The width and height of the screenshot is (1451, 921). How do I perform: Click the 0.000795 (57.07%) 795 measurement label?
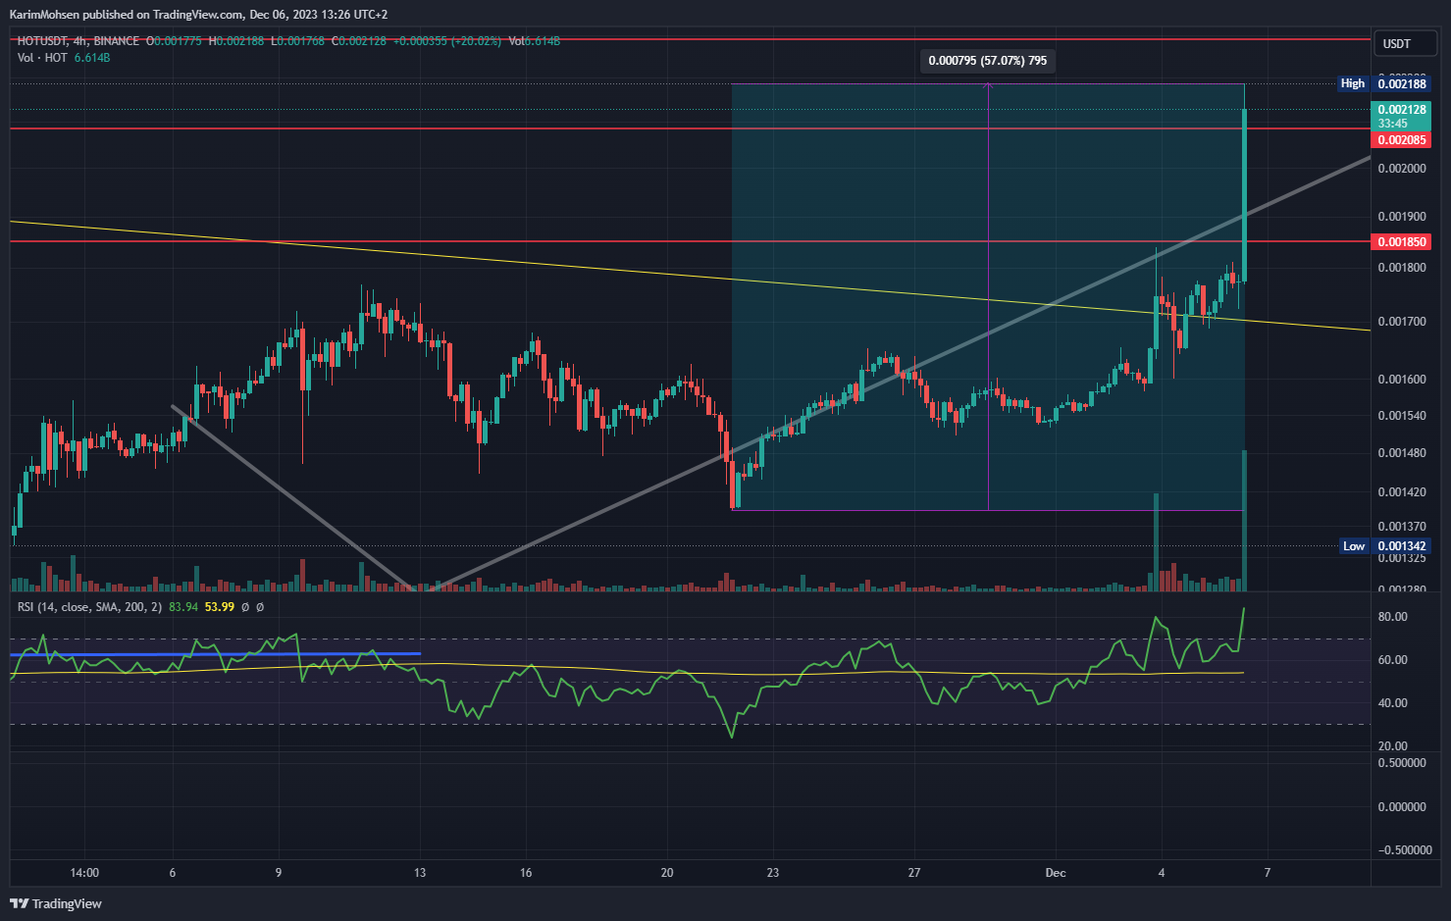pyautogui.click(x=988, y=61)
